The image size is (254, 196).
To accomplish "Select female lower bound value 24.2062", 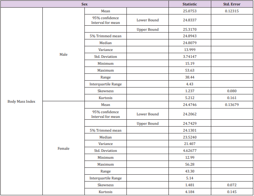I will pyautogui.click(x=190, y=114).
